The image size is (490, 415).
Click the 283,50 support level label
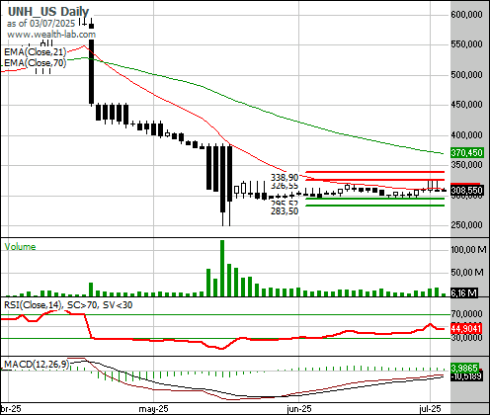(x=285, y=211)
